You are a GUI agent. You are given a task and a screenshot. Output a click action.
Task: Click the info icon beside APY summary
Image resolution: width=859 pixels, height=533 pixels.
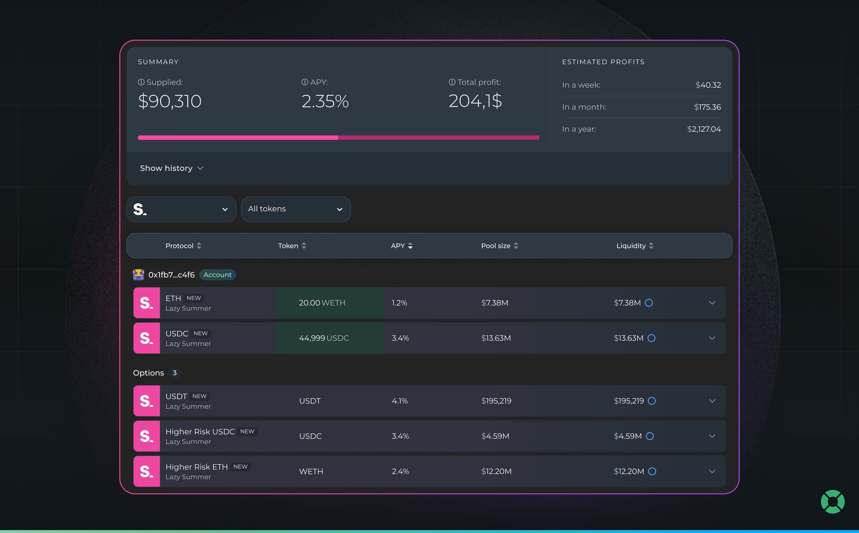305,82
